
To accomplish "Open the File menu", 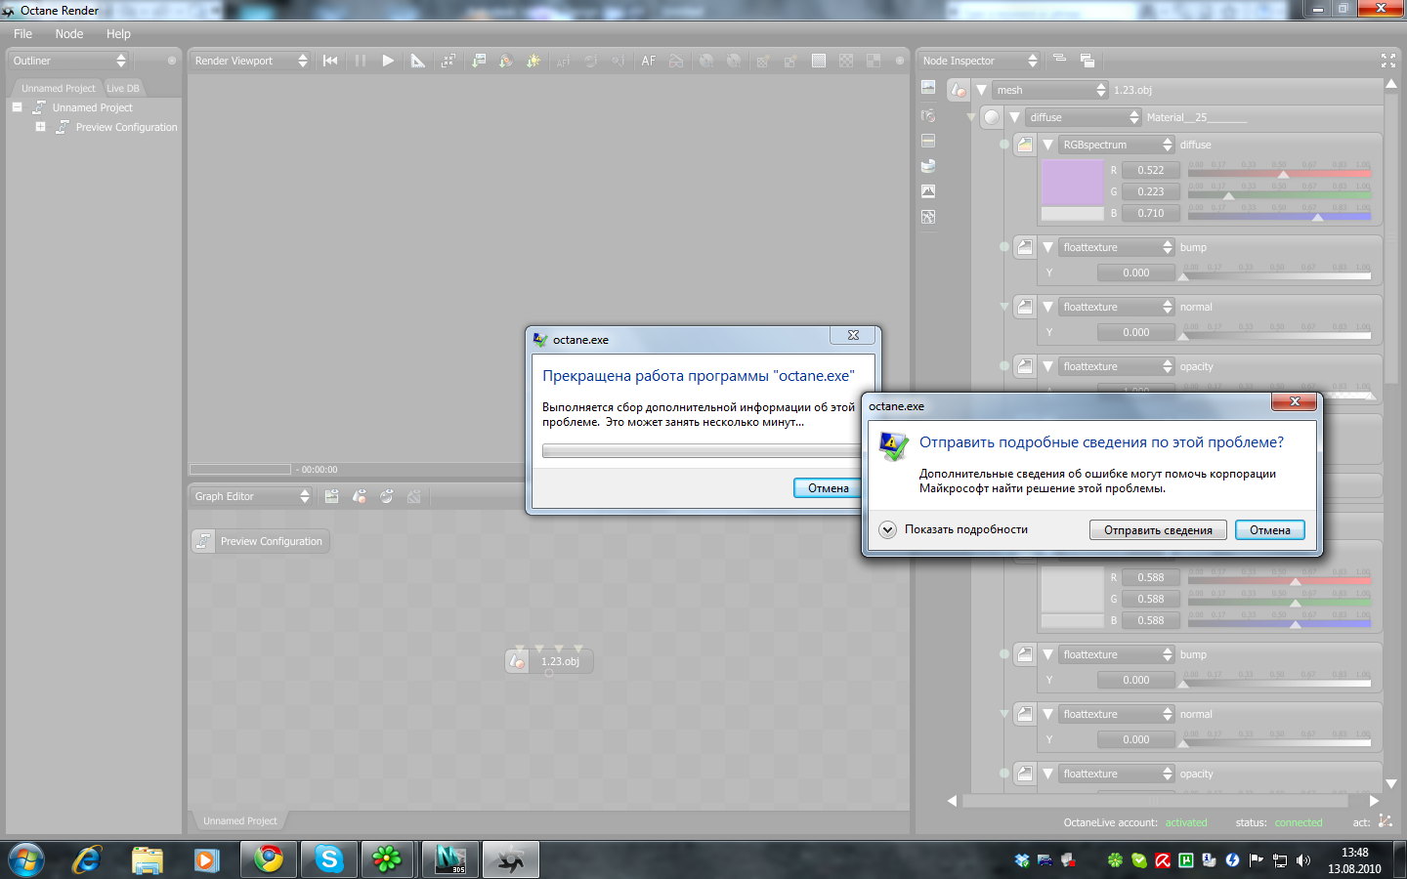I will pos(22,33).
